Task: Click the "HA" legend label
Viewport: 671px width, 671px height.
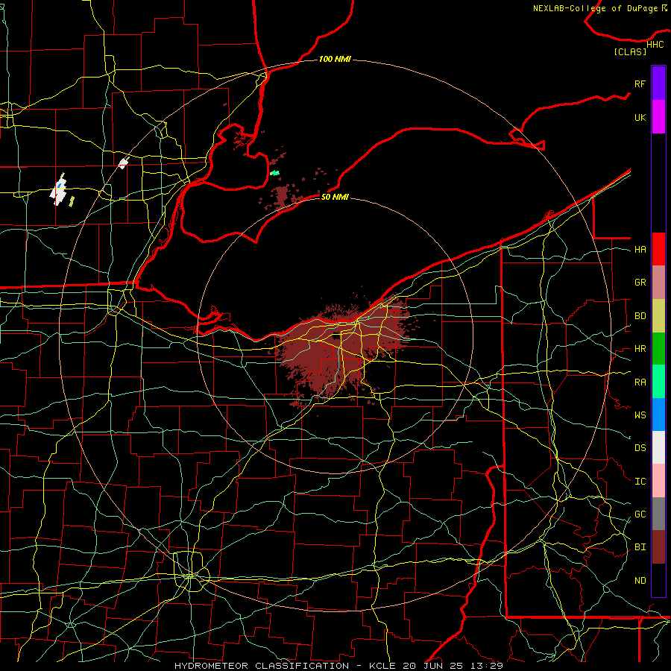Action: (640, 249)
